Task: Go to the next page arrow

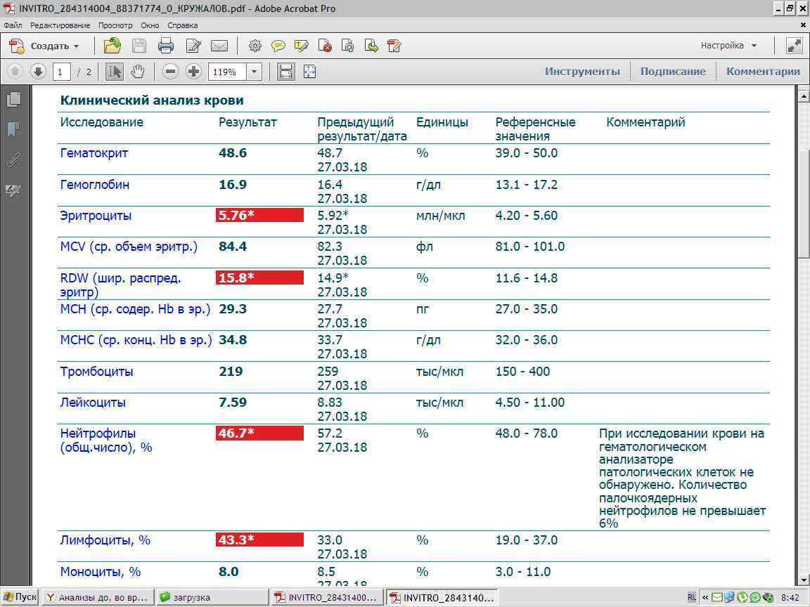Action: pos(38,72)
